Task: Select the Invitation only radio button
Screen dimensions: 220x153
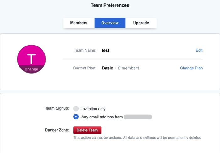Action: (x=76, y=109)
